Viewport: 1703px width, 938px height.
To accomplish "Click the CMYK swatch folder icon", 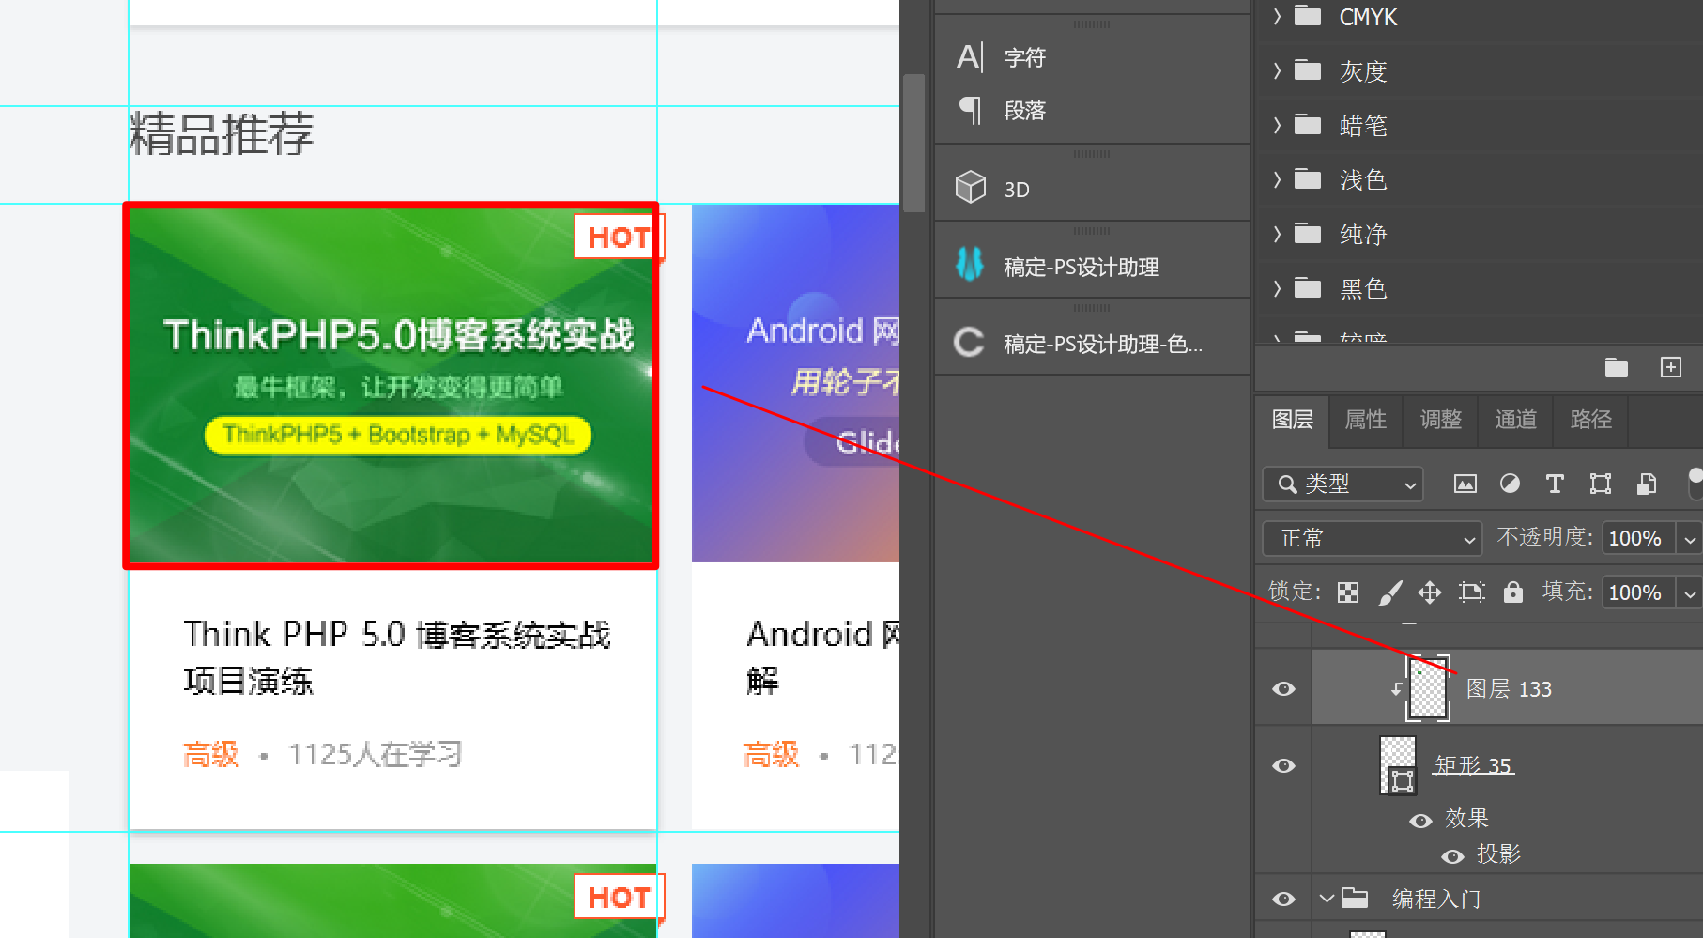I will [x=1308, y=16].
